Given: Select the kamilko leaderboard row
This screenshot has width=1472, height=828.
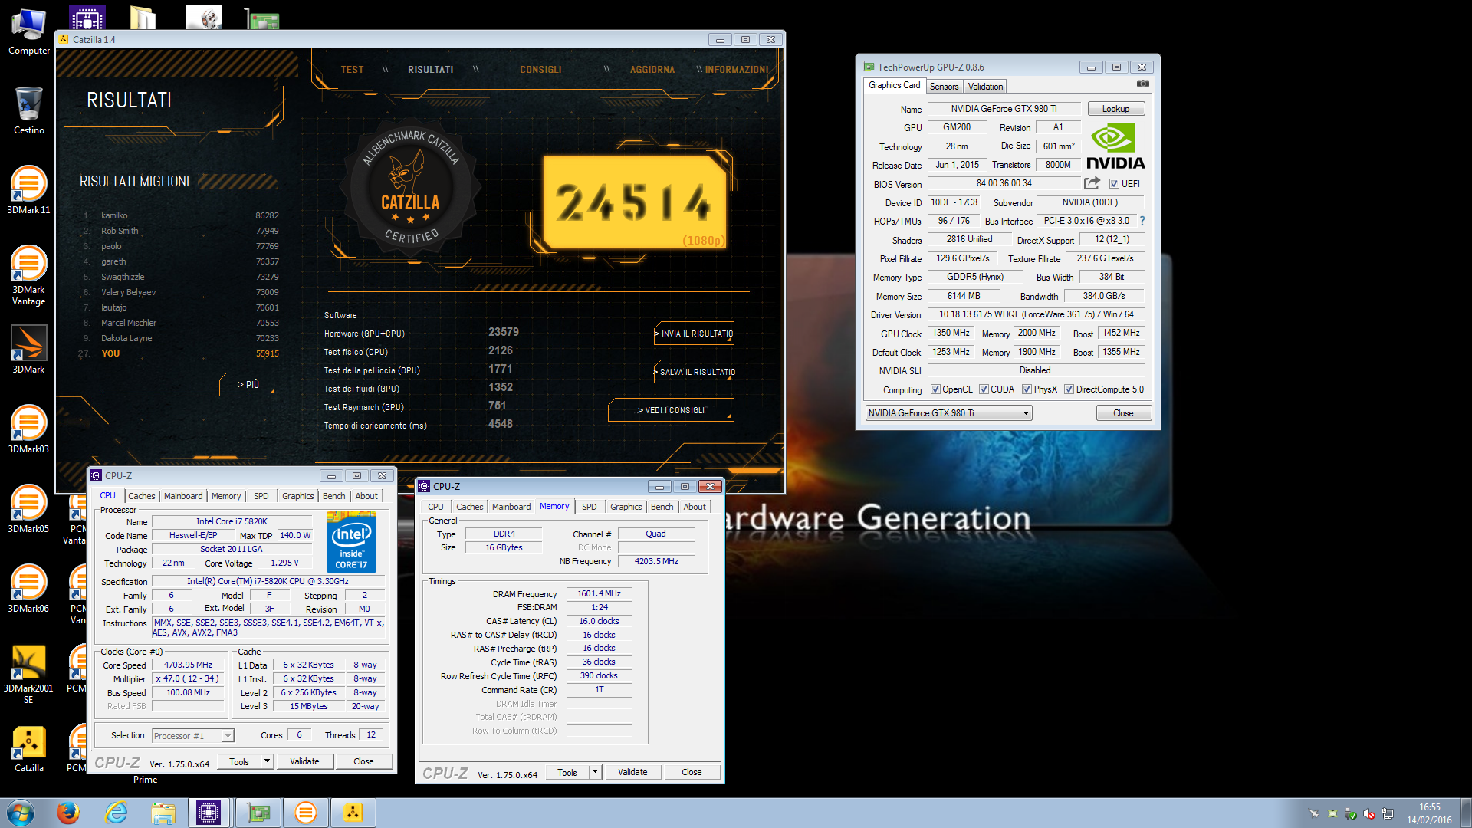Looking at the screenshot, I should [180, 215].
